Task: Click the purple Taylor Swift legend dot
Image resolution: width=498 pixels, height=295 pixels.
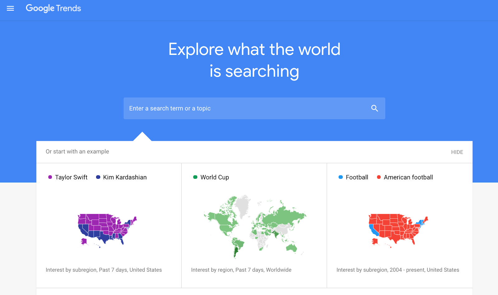Action: point(50,177)
